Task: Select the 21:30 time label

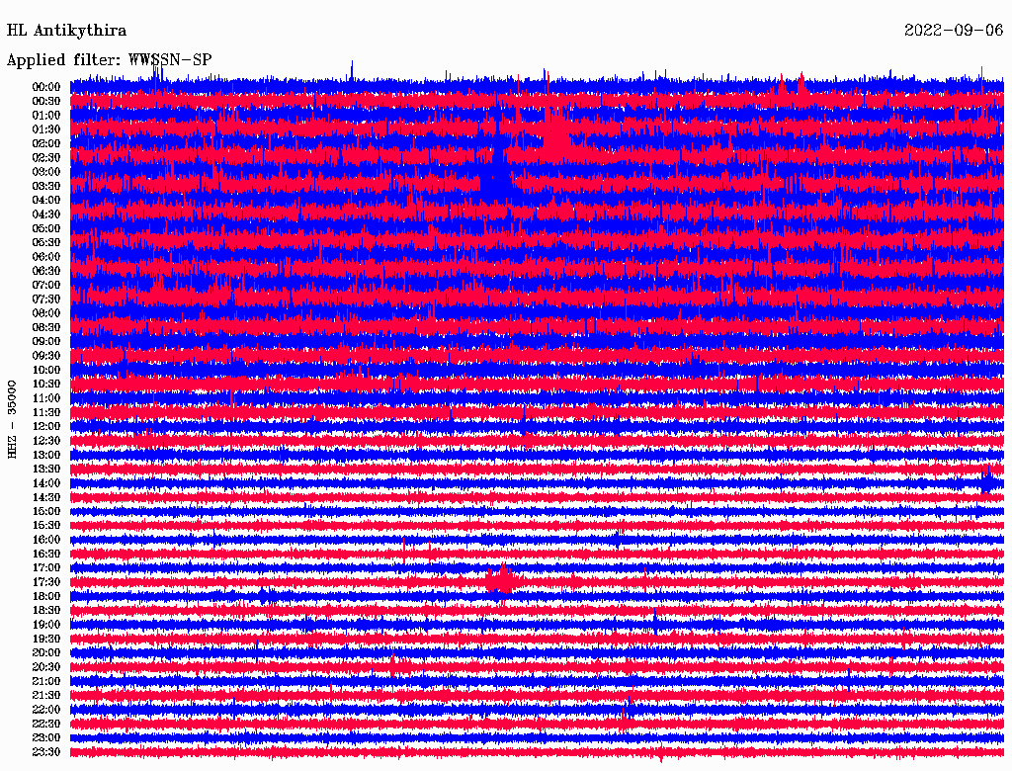Action: [x=46, y=695]
